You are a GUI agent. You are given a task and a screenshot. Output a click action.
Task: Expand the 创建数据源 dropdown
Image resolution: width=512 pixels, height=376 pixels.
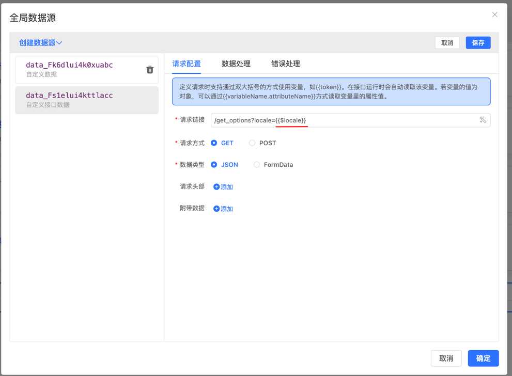pyautogui.click(x=41, y=43)
